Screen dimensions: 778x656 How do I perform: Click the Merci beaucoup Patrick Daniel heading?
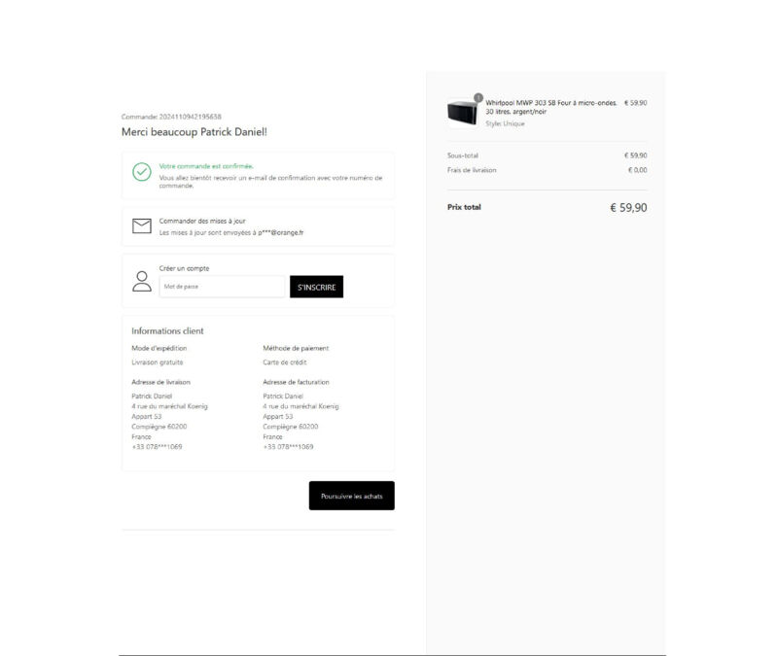pos(194,132)
